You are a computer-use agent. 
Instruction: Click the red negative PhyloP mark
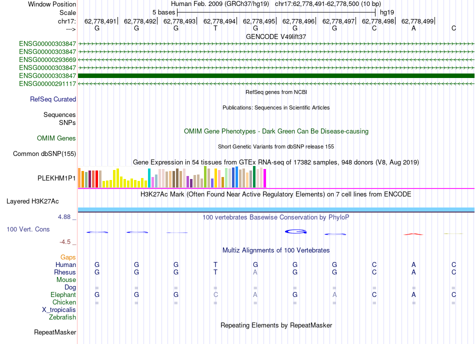tap(413, 234)
